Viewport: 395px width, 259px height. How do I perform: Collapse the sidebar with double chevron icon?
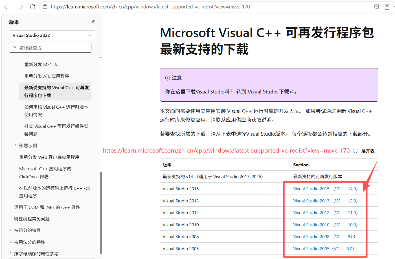click(93, 22)
